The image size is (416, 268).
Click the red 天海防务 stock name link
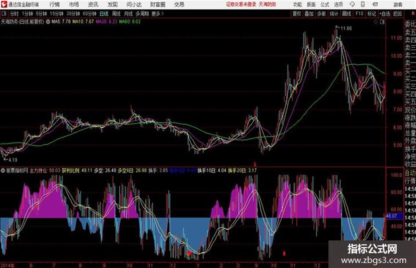tap(268, 4)
